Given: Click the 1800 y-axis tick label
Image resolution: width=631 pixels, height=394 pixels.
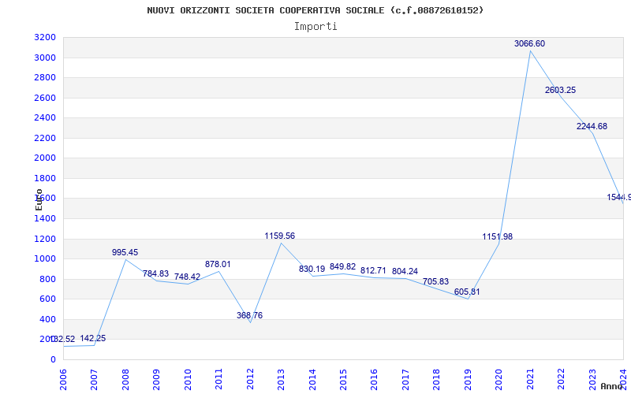Looking at the screenshot, I should [x=45, y=179].
